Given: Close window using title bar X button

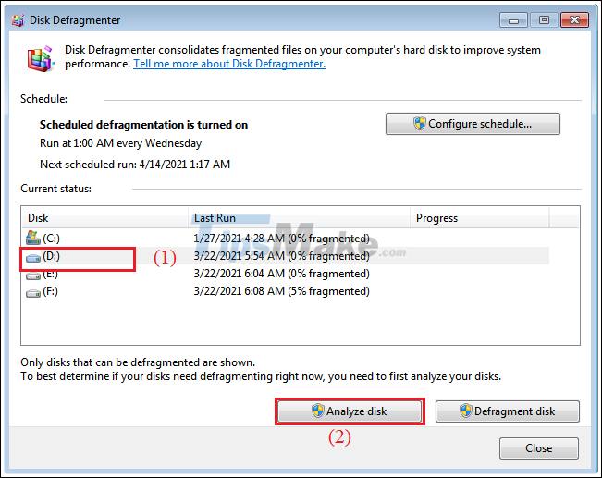Looking at the screenshot, I should (x=574, y=20).
